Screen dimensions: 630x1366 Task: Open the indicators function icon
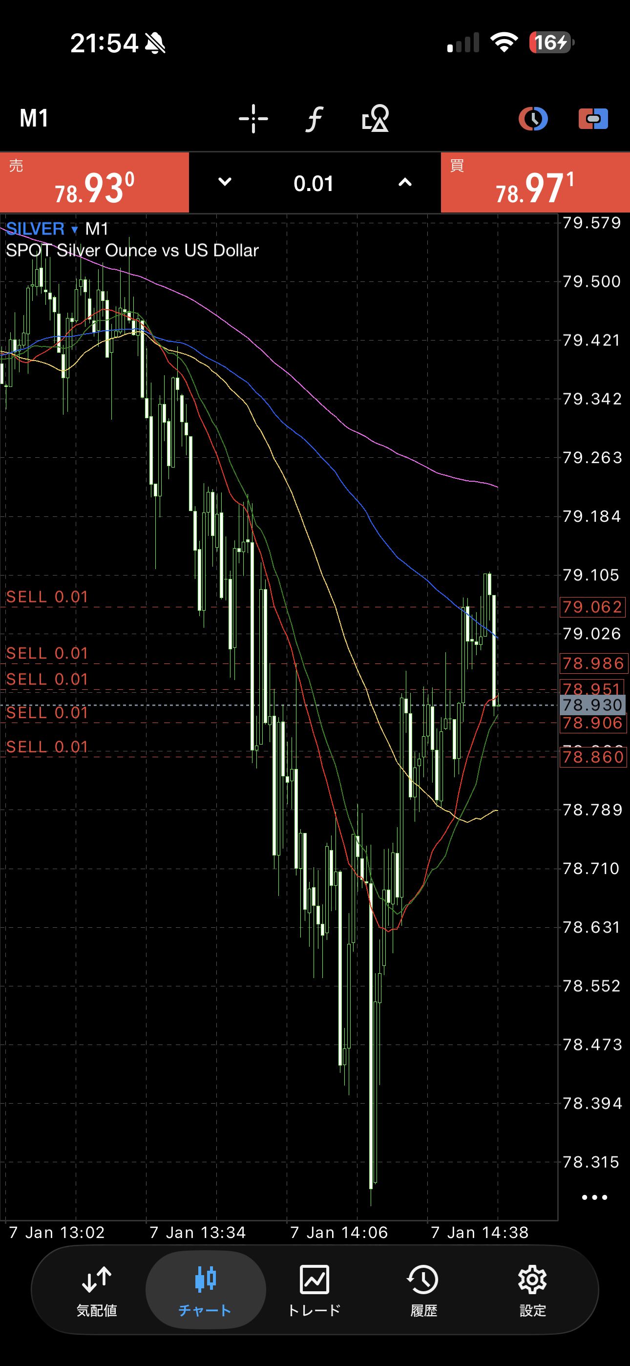point(314,118)
